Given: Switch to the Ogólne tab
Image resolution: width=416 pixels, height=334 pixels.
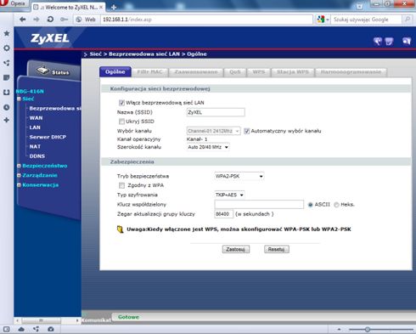Looking at the screenshot, I should click(115, 72).
